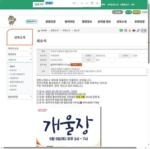Click the print page icon
Image resolution: width=150 pixels, height=149 pixels.
coord(134,31)
